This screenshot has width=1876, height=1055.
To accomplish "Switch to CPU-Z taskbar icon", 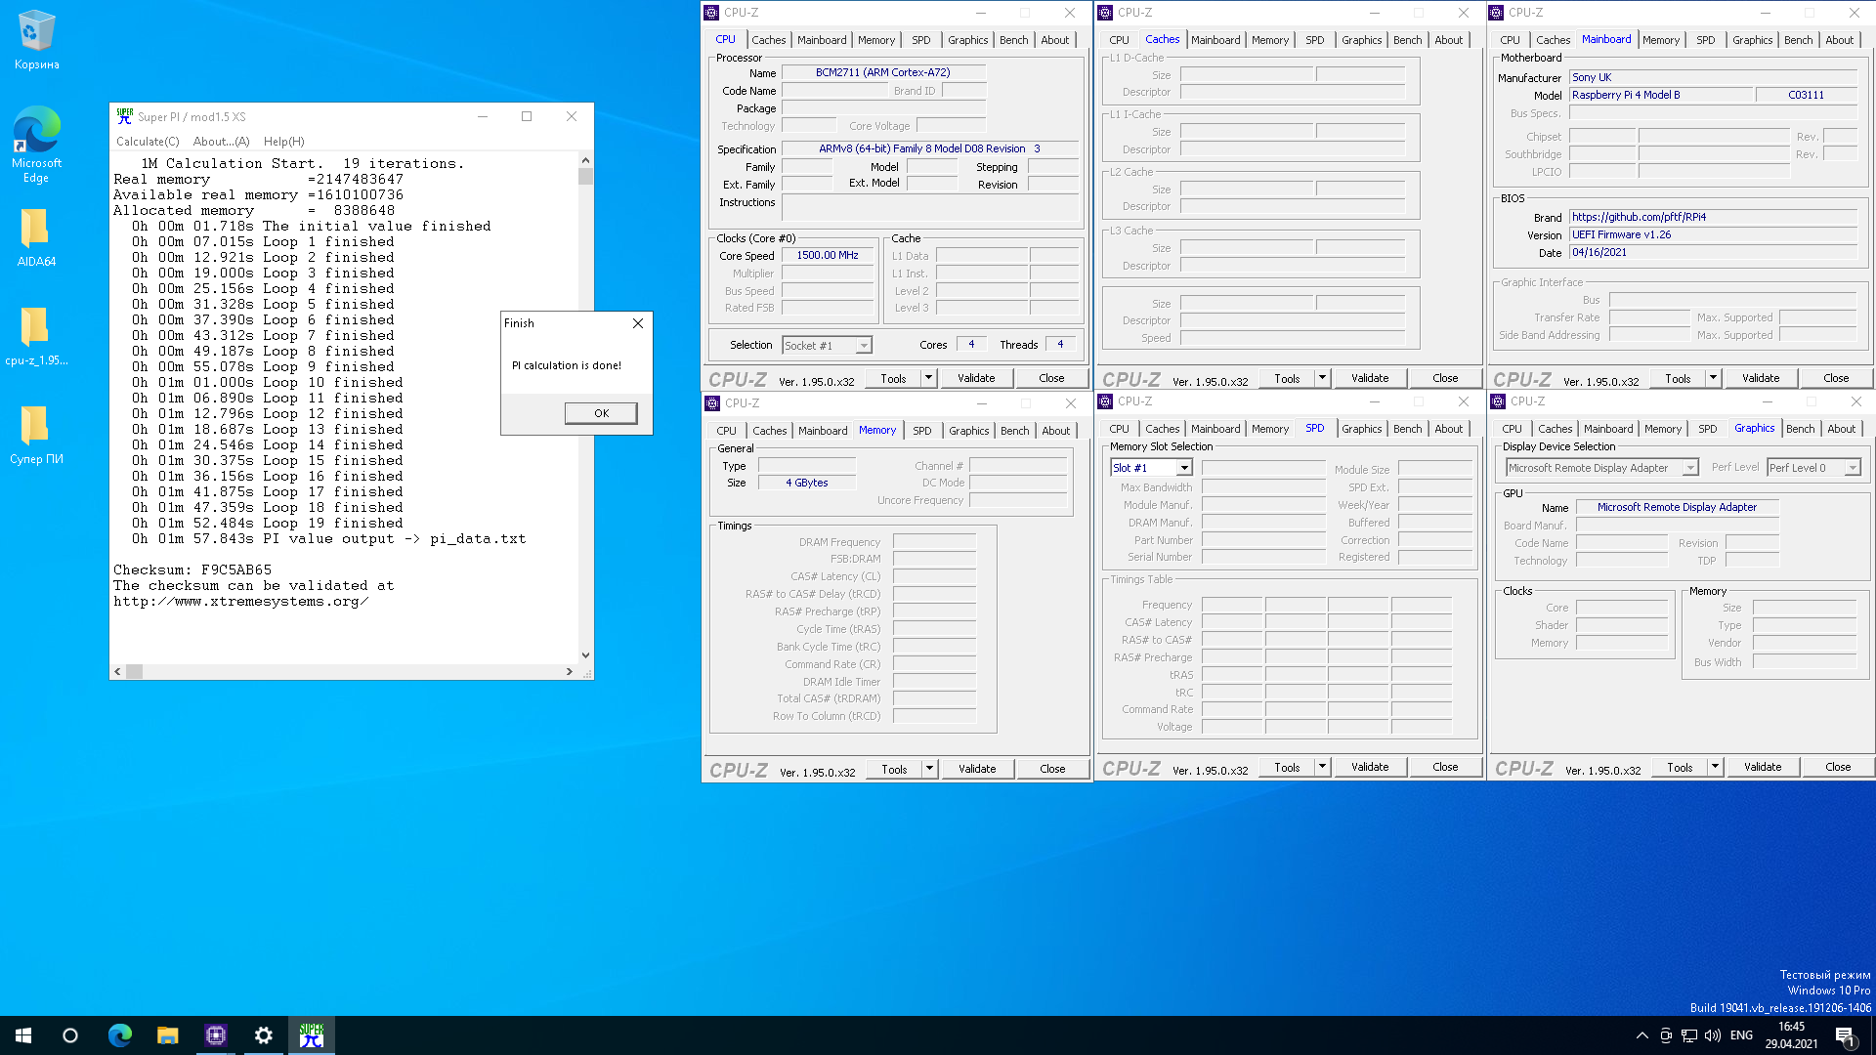I will pos(216,1035).
